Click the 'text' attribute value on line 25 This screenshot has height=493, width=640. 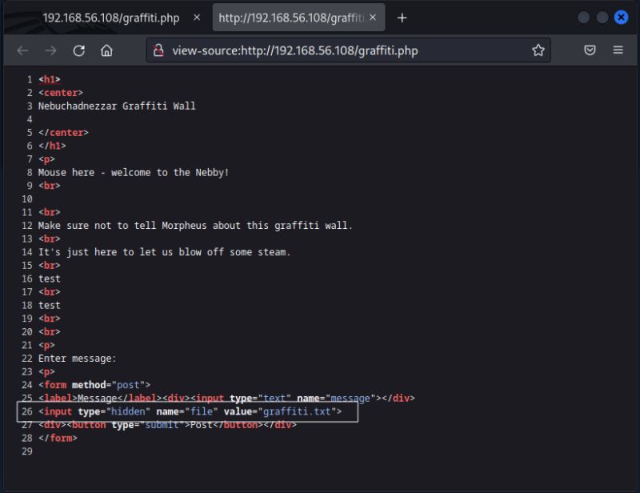pos(274,398)
